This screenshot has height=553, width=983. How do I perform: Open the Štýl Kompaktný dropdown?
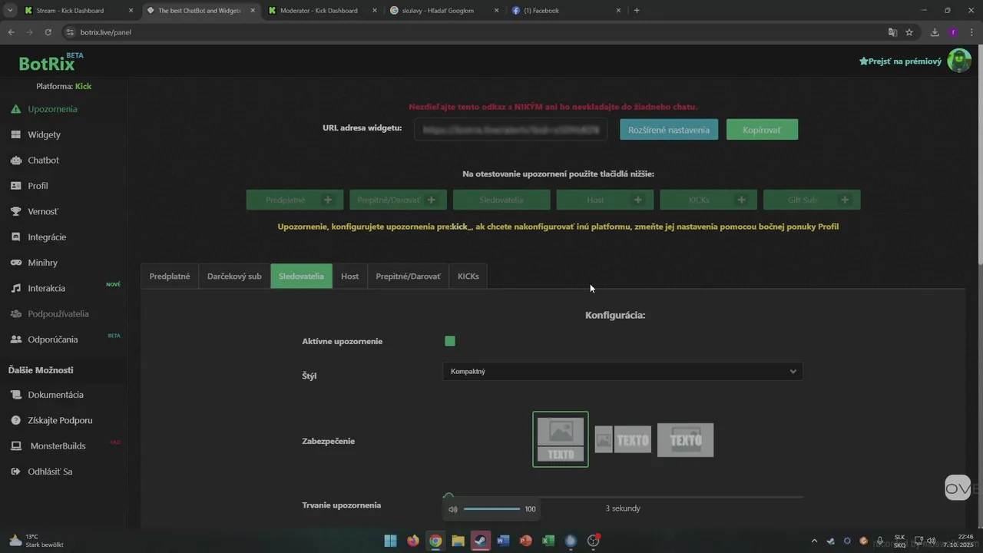(x=623, y=372)
